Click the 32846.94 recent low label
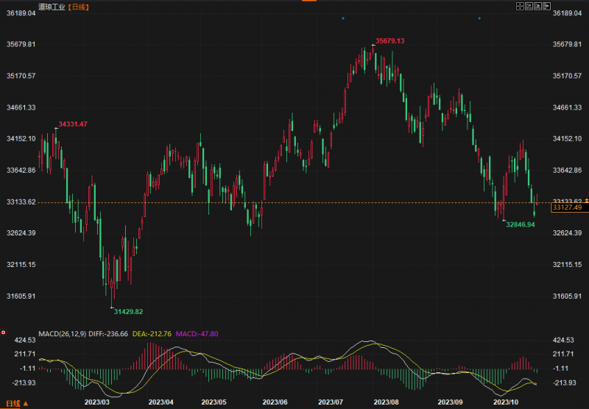589x409 pixels. (x=520, y=224)
